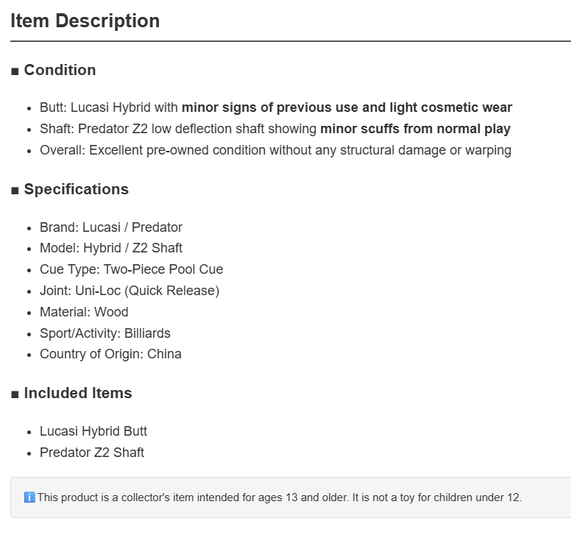571x535 pixels.
Task: Click the Brand: Lucasi / Predator line
Action: [111, 227]
